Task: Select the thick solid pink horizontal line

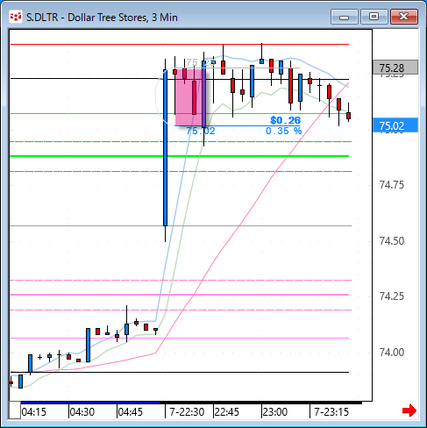Action: click(180, 295)
